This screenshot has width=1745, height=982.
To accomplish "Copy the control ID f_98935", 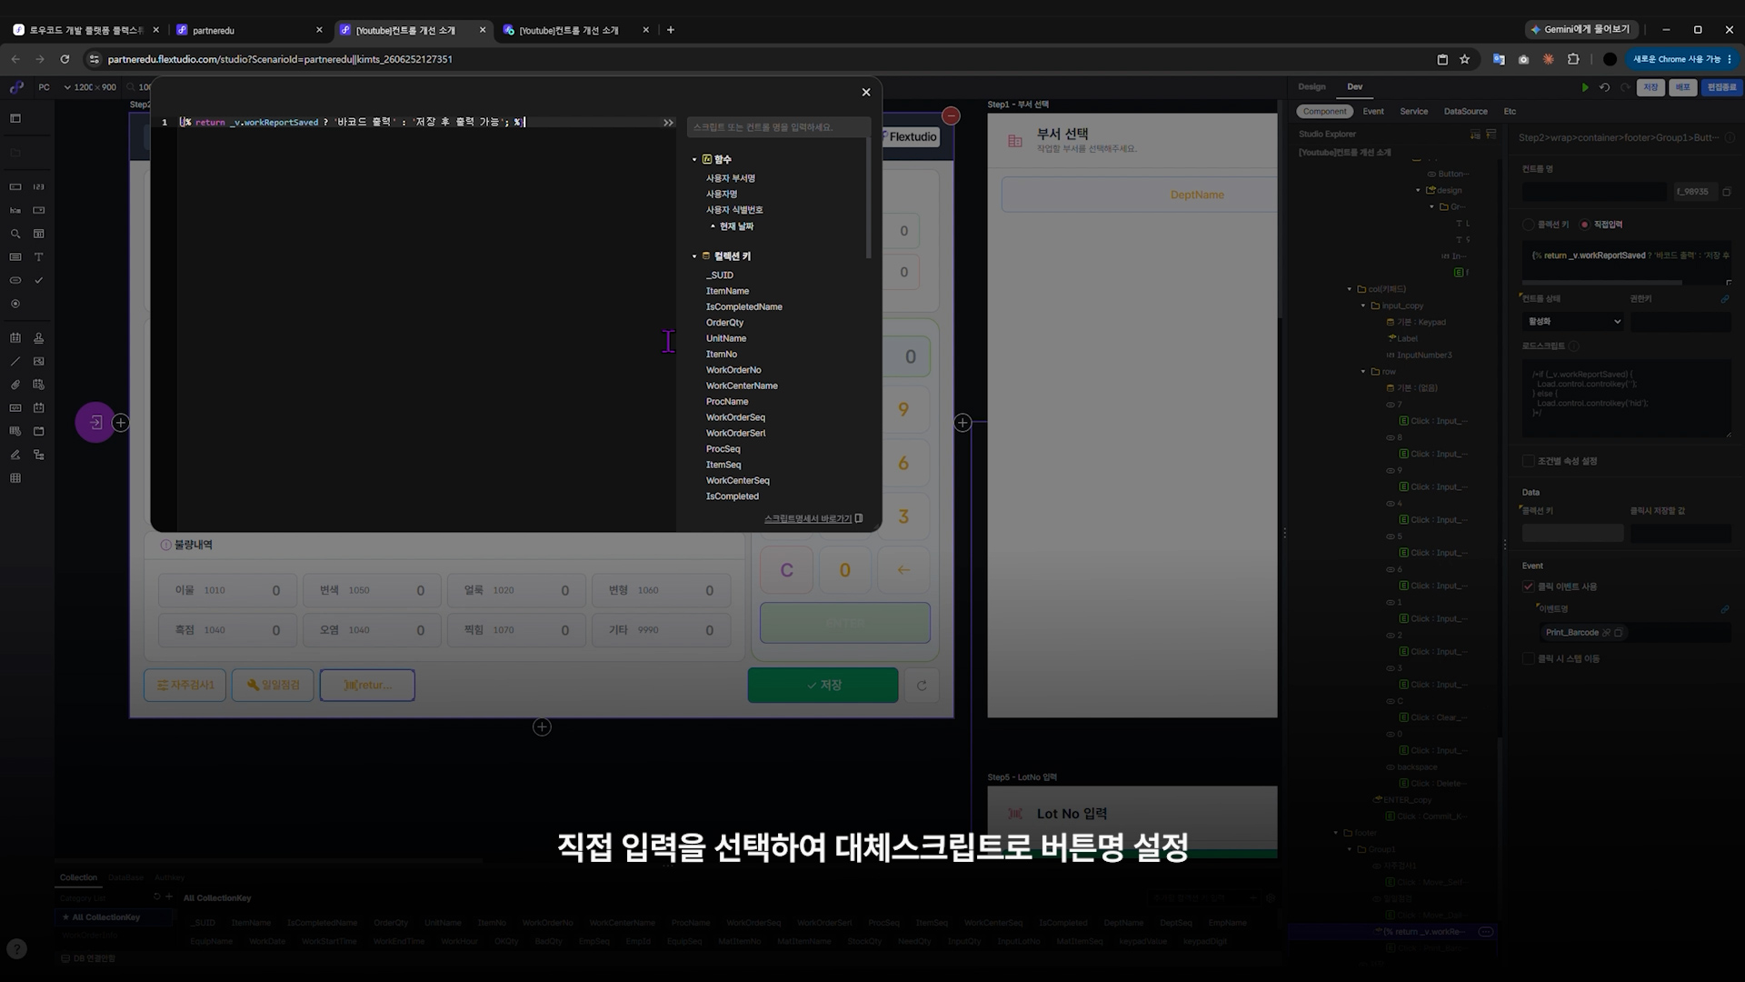I will tap(1727, 192).
